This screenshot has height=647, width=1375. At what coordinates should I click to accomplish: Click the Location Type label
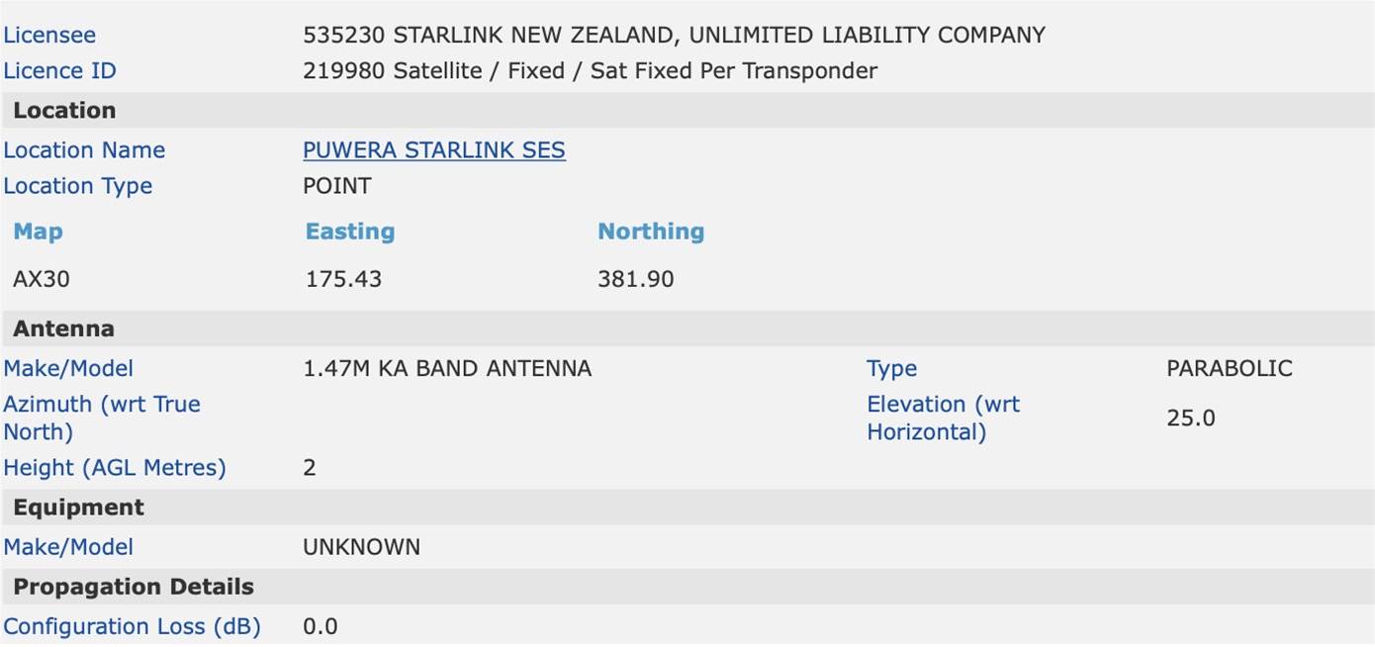(77, 186)
